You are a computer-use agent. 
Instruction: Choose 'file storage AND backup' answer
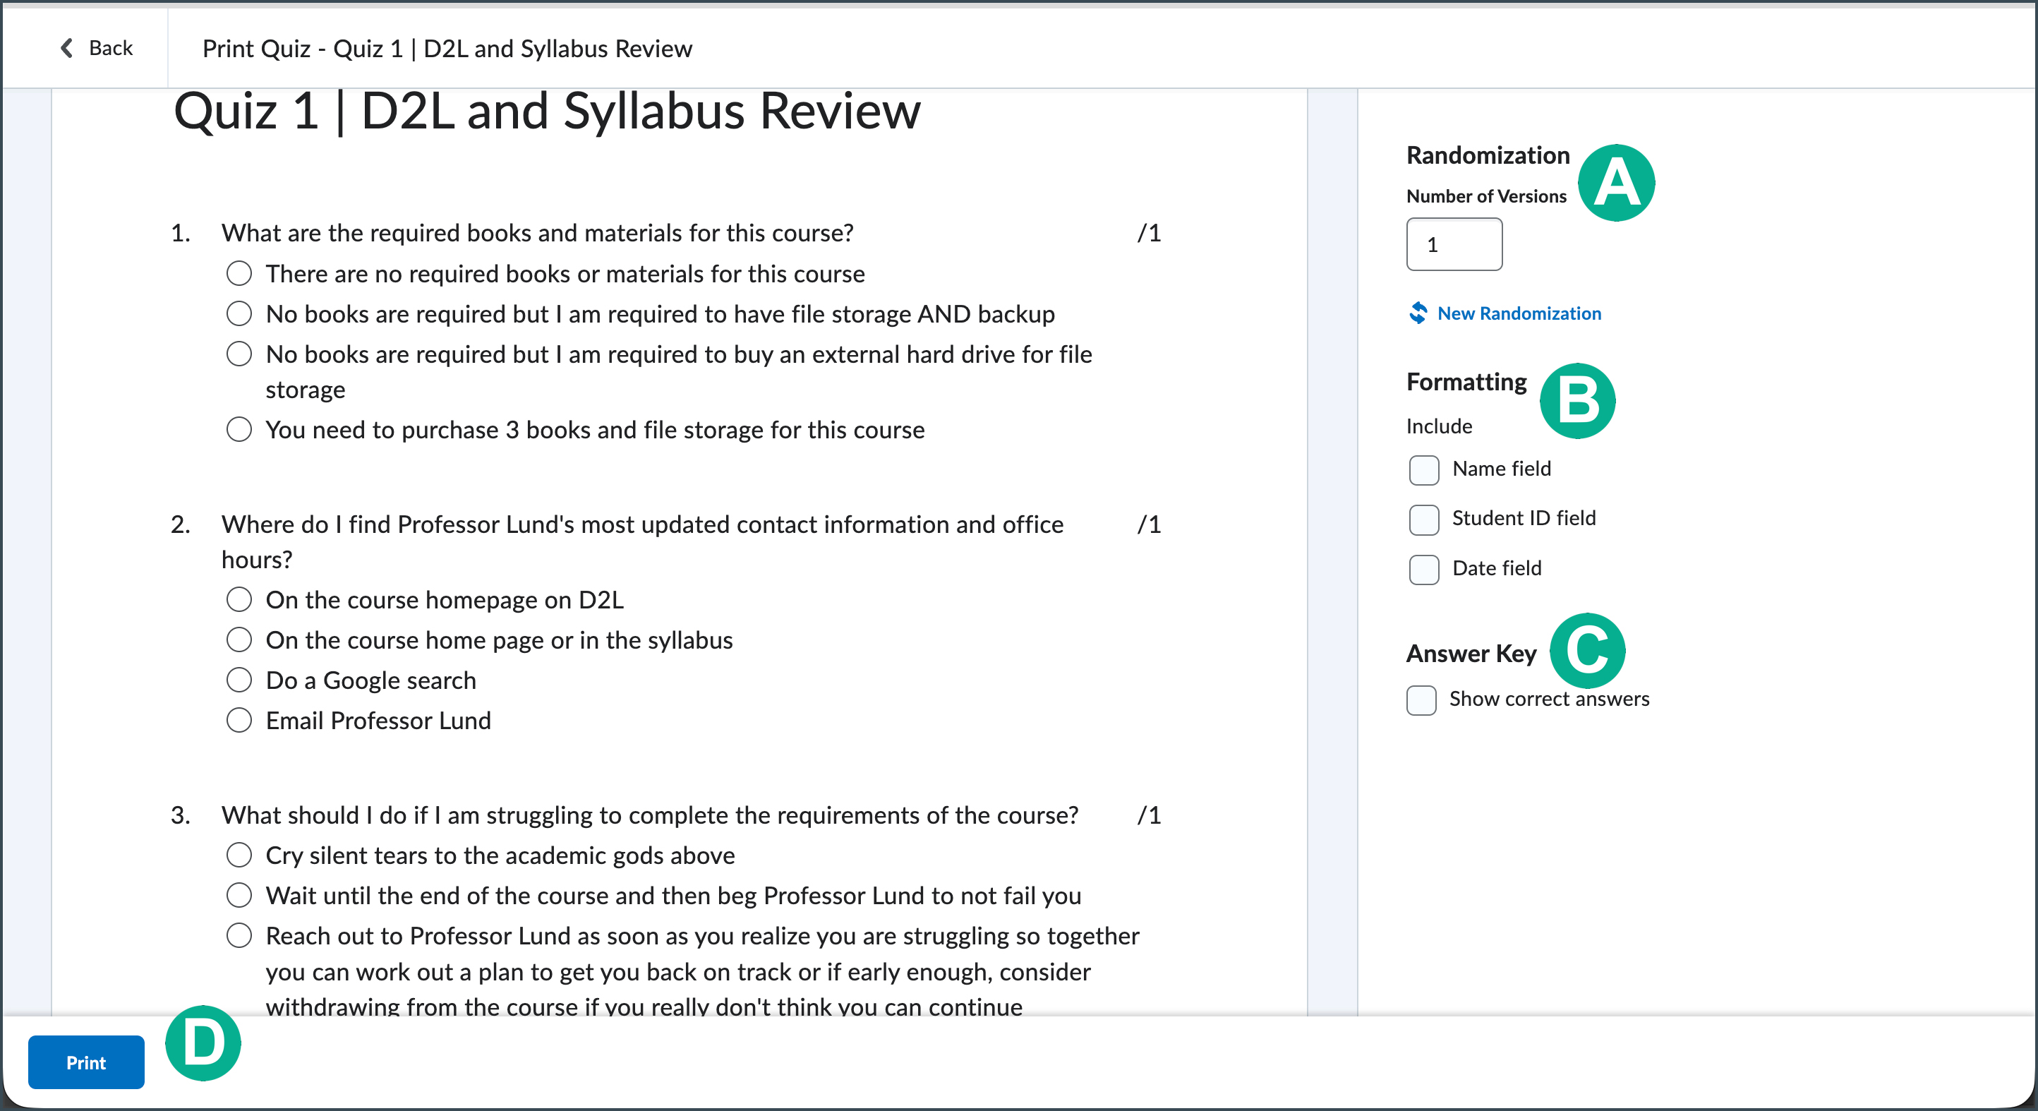239,314
